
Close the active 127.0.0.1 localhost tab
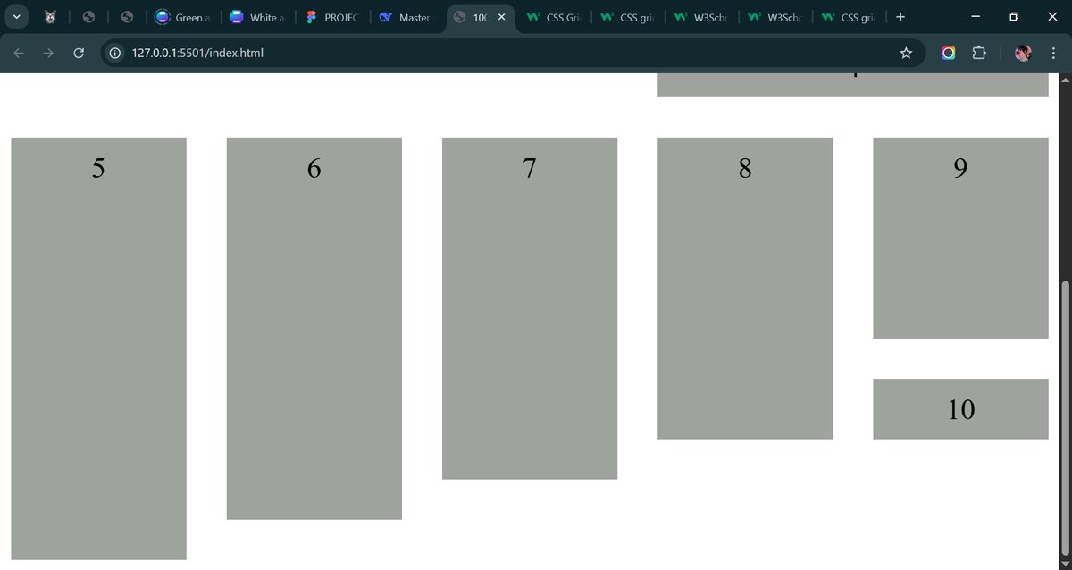click(501, 16)
